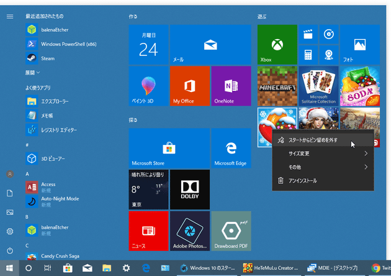Viewport: 391px width, 276px height.
Task: Open Documents icon in Start sidebar
Action: coord(10,193)
